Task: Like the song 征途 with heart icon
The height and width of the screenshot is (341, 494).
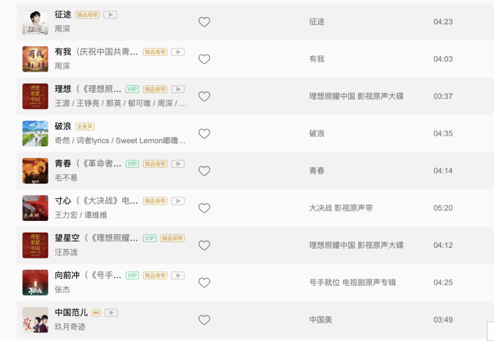Action: coord(204,22)
